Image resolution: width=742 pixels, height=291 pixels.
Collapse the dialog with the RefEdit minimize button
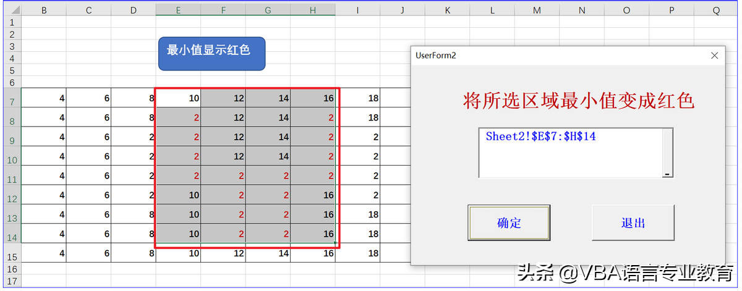667,174
